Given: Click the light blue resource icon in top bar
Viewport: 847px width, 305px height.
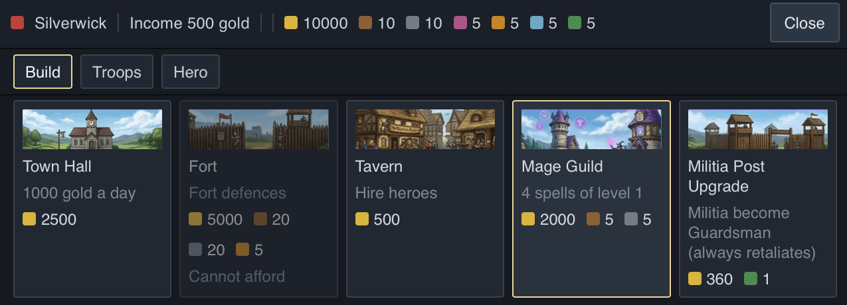Looking at the screenshot, I should pyautogui.click(x=536, y=23).
